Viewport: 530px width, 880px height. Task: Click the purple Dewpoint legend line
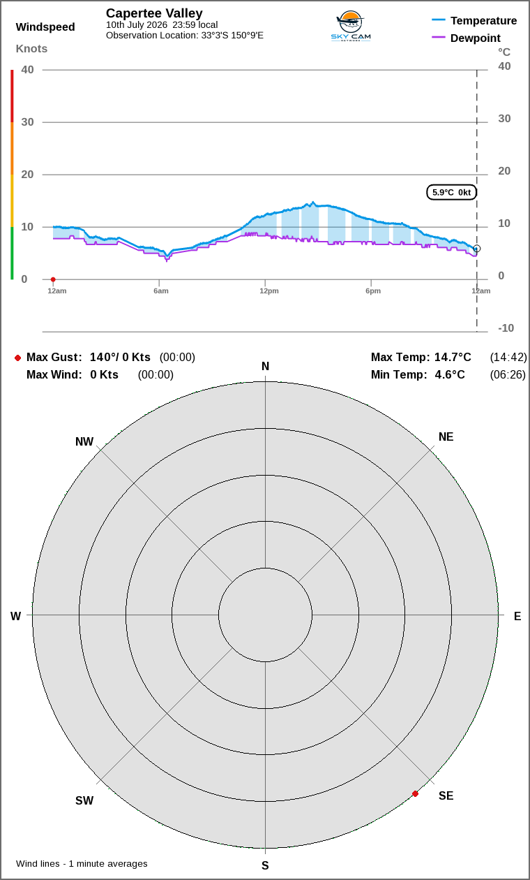coord(439,38)
